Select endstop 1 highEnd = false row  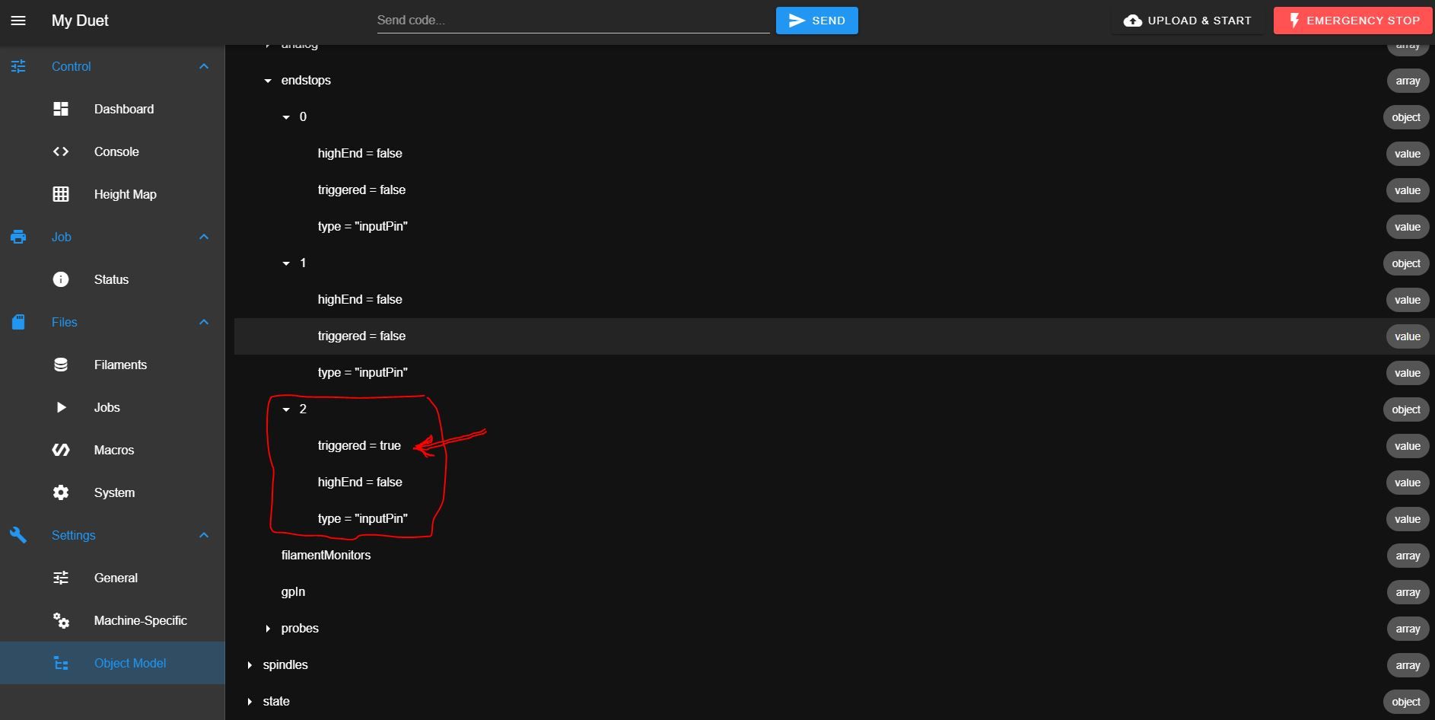click(835, 300)
